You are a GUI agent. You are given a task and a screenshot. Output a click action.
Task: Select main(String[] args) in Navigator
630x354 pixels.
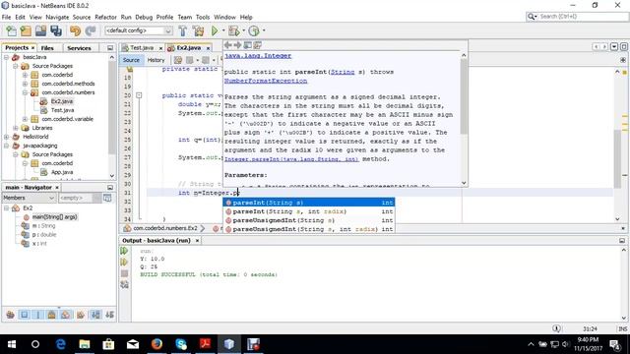click(x=54, y=216)
